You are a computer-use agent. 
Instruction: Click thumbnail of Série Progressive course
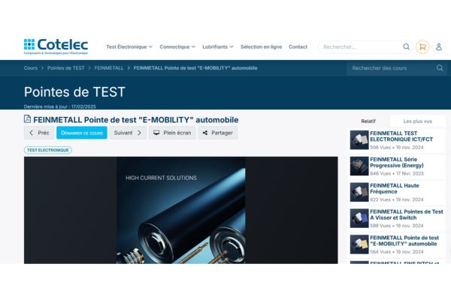coord(359,166)
